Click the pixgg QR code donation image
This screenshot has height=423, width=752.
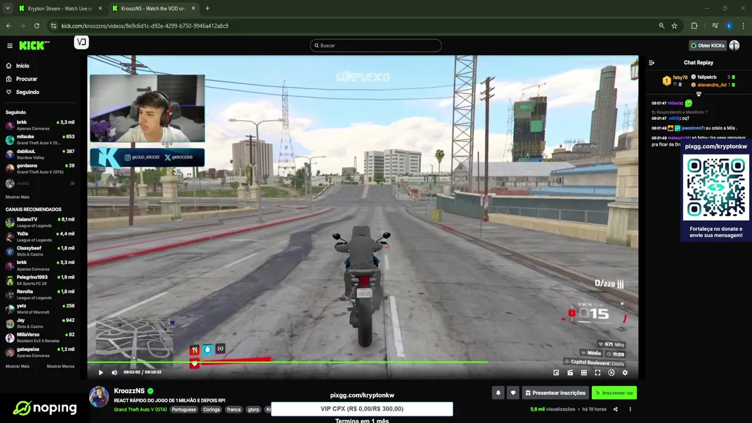(x=716, y=187)
